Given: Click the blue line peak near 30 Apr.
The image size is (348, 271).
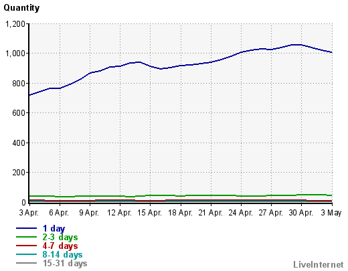Looking at the screenshot, I should 296,45.
